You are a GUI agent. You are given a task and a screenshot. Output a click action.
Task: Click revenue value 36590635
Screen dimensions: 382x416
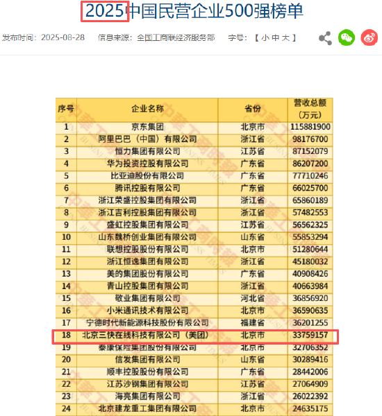(x=310, y=311)
